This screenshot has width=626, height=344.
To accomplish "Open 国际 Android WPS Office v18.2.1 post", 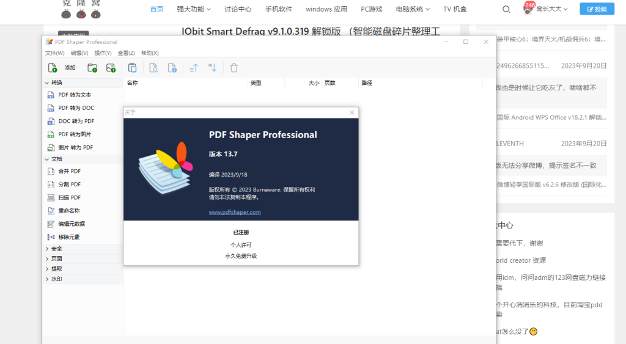I will click(x=551, y=117).
